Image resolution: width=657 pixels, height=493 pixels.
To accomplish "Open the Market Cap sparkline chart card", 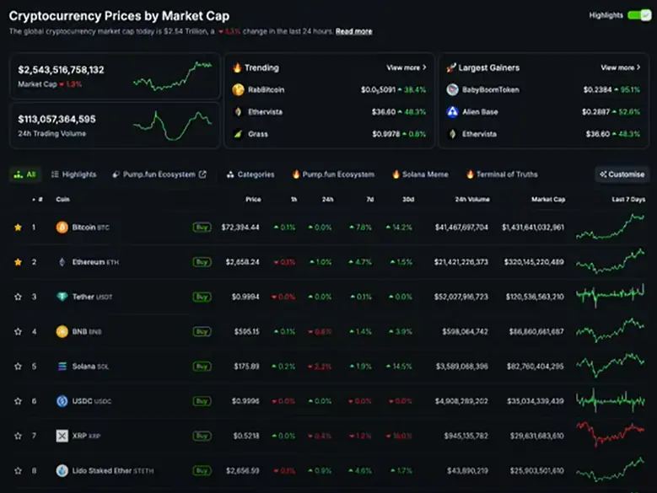I will [x=115, y=76].
